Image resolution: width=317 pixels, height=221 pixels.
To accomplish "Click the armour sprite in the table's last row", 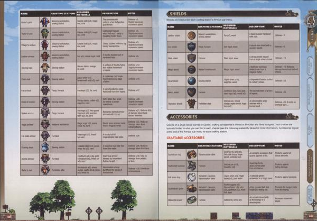I will [x=45, y=170].
